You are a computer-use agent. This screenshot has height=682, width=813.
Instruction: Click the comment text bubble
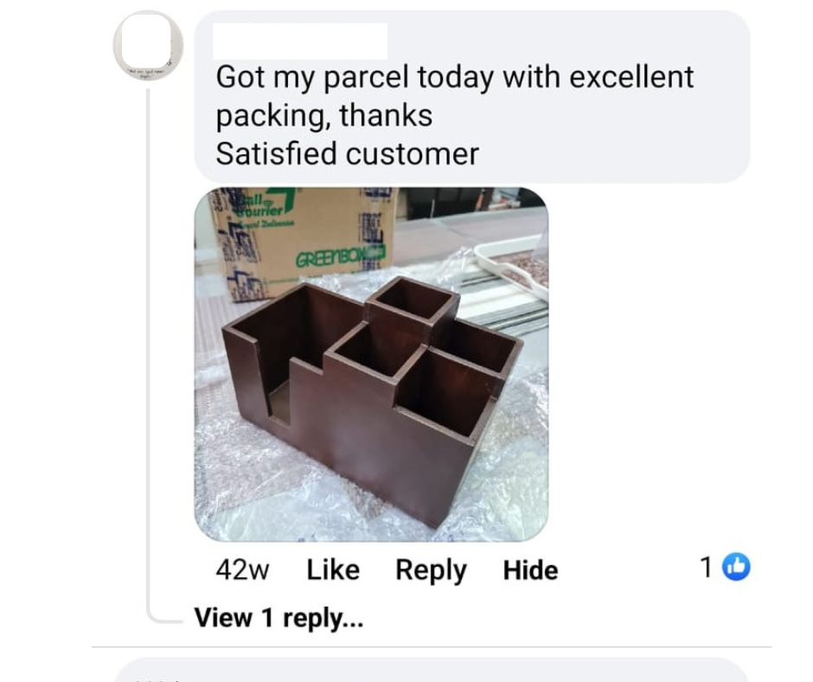point(472,97)
